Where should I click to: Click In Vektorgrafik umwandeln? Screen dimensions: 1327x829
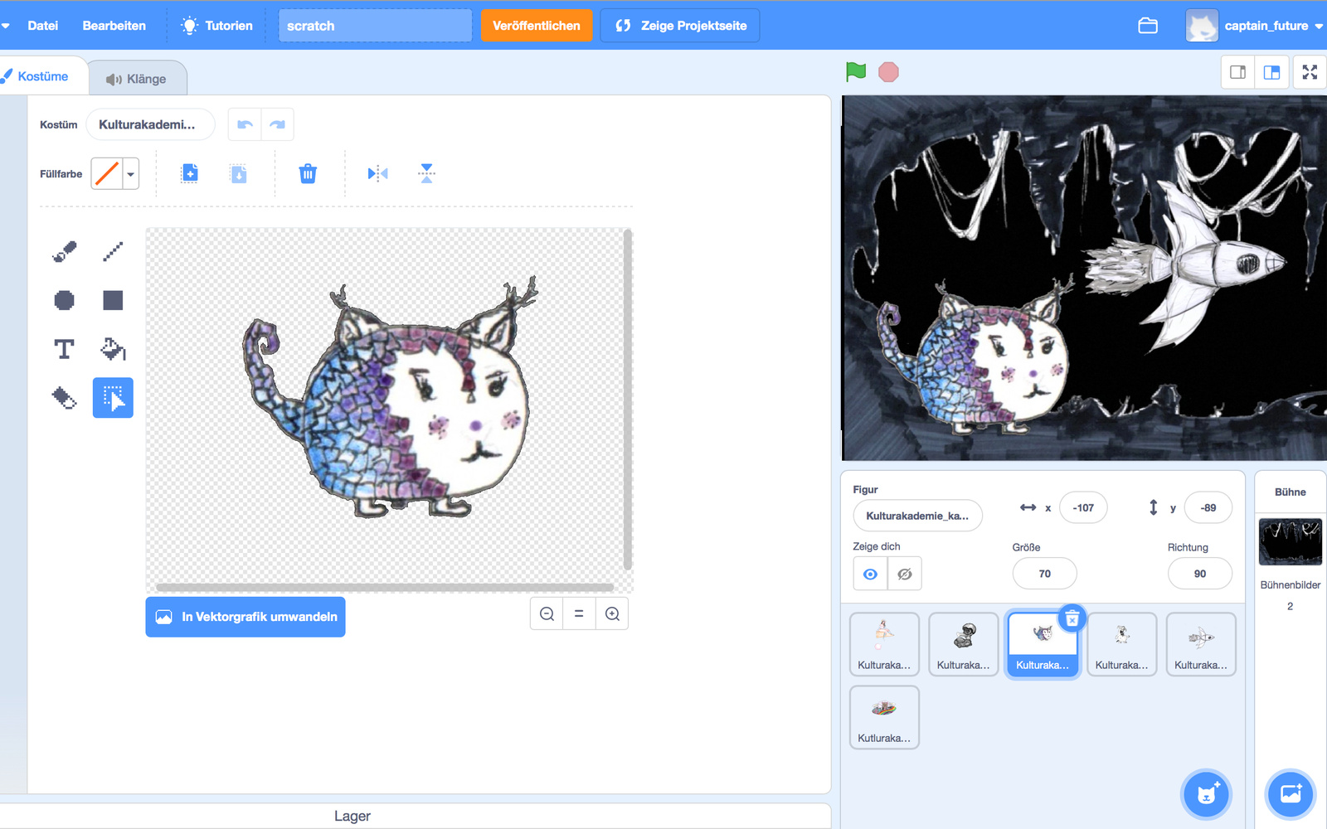(x=245, y=617)
